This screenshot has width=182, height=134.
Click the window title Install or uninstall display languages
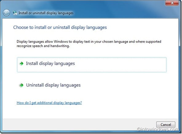tap(46, 13)
